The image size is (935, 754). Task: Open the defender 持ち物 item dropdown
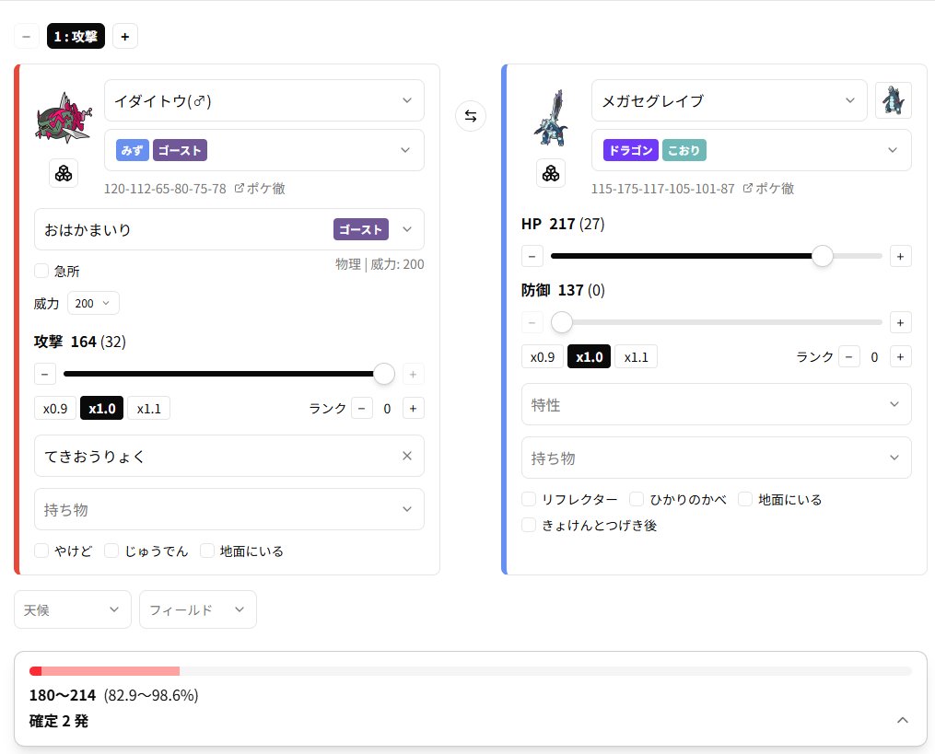[716, 458]
